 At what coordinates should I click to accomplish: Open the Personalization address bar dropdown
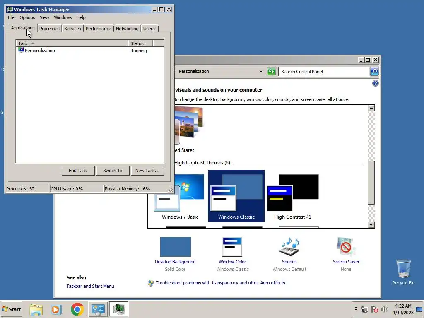pyautogui.click(x=261, y=72)
